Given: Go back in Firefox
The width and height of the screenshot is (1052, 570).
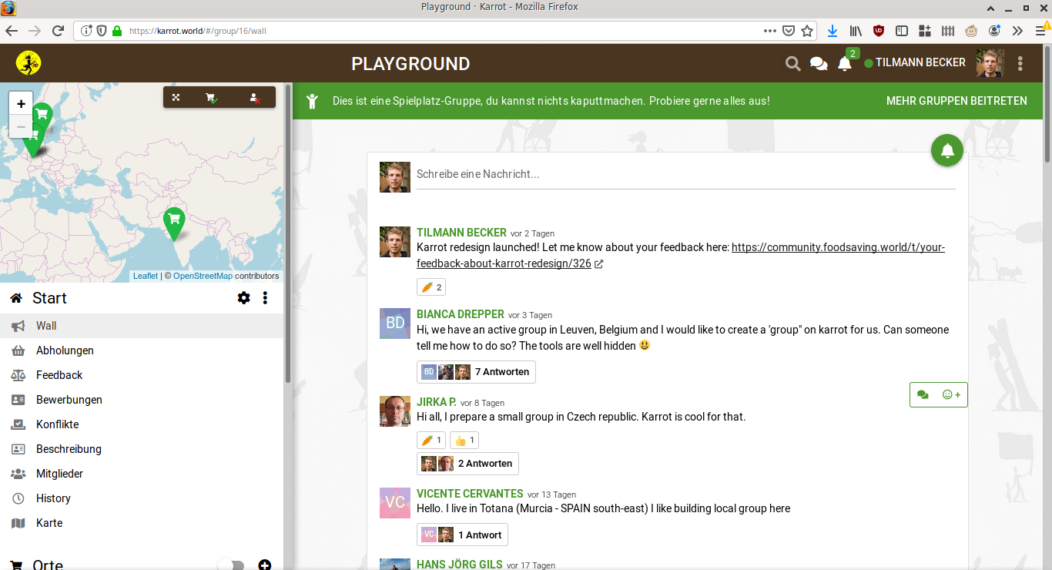Looking at the screenshot, I should (x=12, y=31).
